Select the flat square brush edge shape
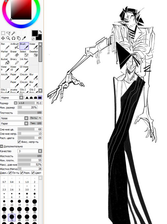This screenshot has width=167, height=224. pos(40,98)
